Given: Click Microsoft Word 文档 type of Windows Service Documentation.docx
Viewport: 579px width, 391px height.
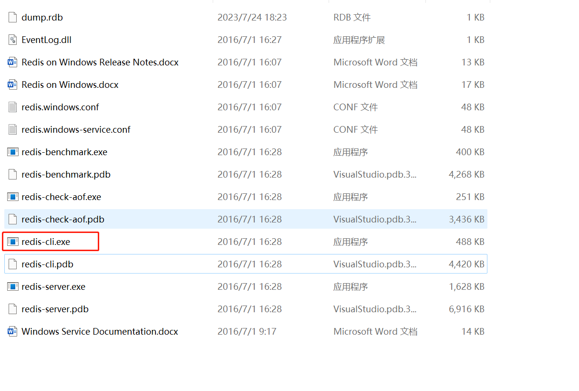Looking at the screenshot, I should tap(375, 331).
